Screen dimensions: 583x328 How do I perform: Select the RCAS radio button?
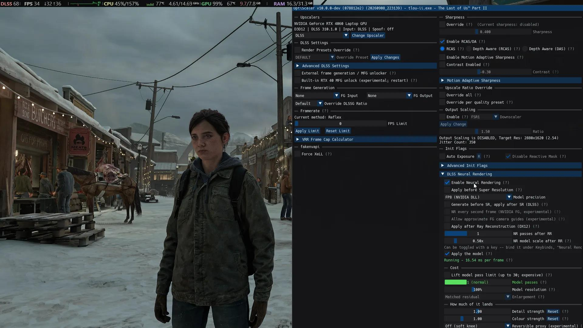(442, 49)
